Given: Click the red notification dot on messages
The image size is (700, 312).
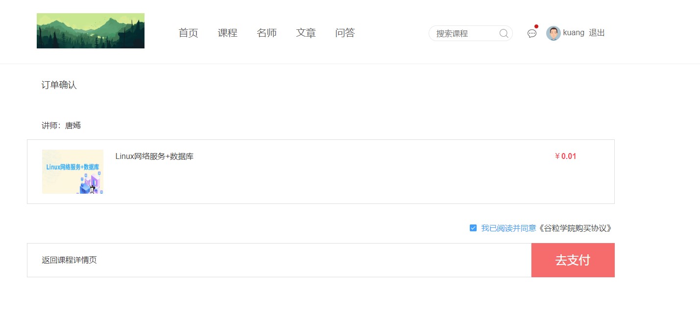Looking at the screenshot, I should [x=537, y=26].
